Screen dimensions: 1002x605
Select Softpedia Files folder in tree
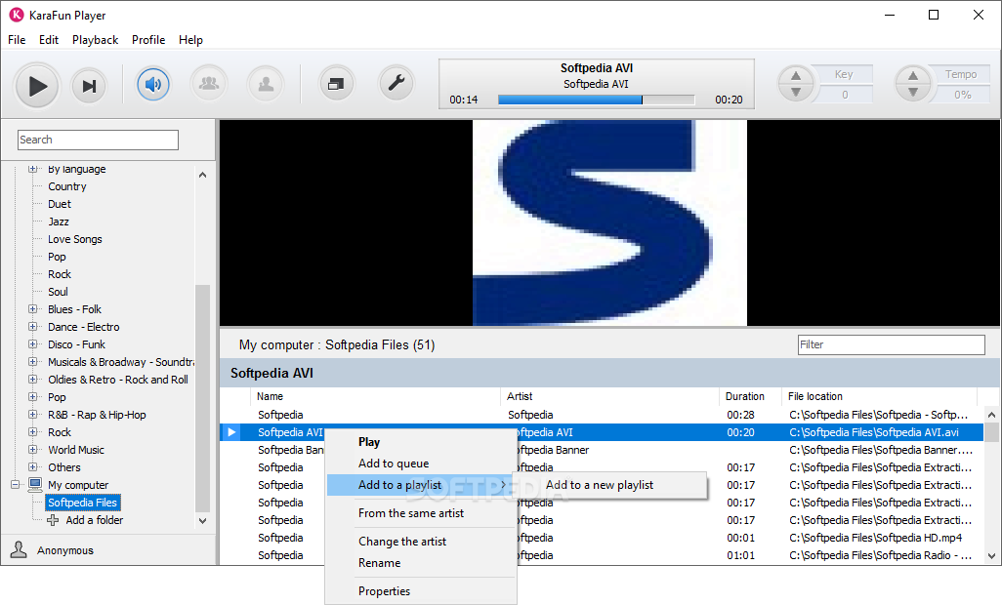(x=82, y=503)
